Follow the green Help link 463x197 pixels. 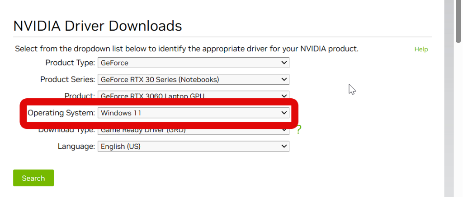pos(421,49)
